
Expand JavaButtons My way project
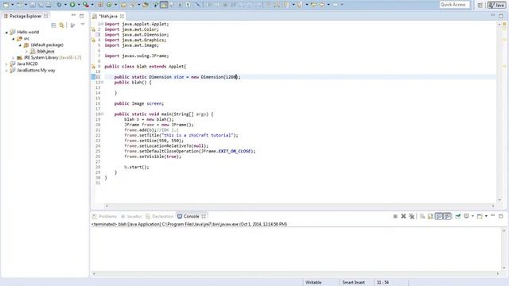[x=6, y=71]
